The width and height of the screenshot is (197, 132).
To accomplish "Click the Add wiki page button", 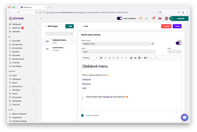I will click(70, 26).
